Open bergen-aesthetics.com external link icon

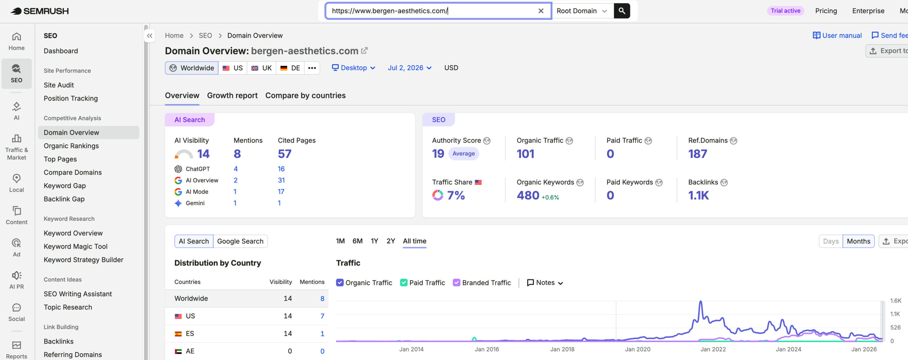click(364, 51)
